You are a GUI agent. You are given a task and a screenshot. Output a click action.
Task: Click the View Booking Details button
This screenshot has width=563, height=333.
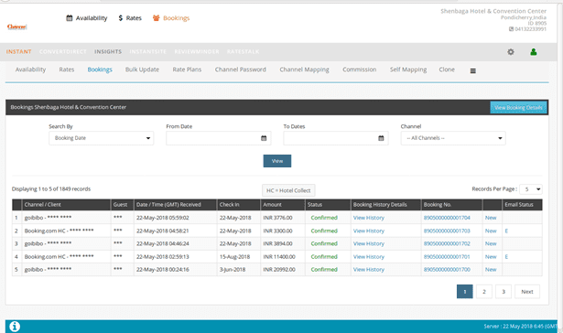pyautogui.click(x=518, y=107)
